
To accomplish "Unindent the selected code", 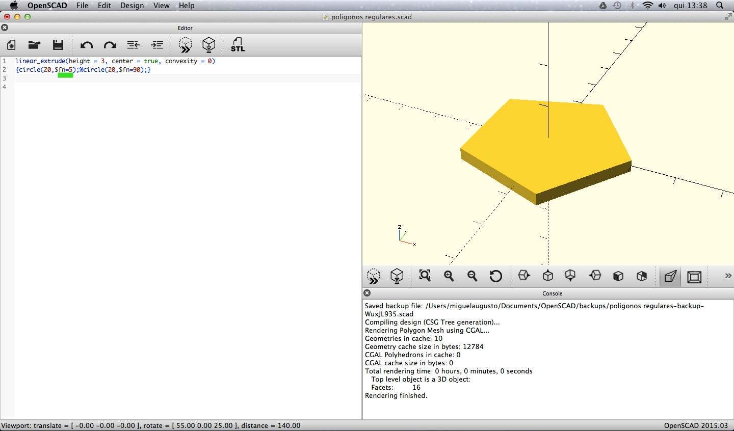I will tap(134, 45).
